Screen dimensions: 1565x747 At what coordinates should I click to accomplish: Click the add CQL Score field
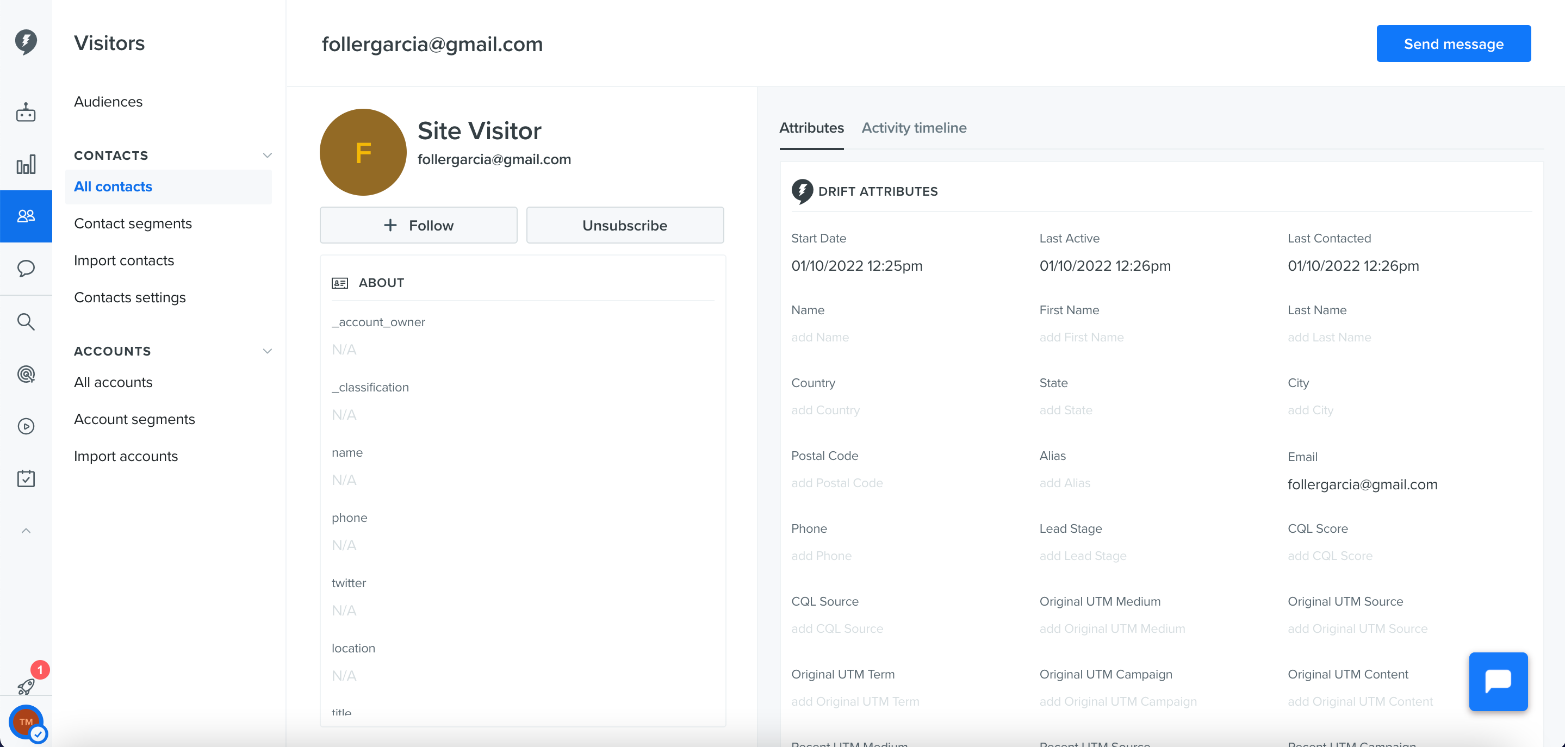pos(1330,556)
